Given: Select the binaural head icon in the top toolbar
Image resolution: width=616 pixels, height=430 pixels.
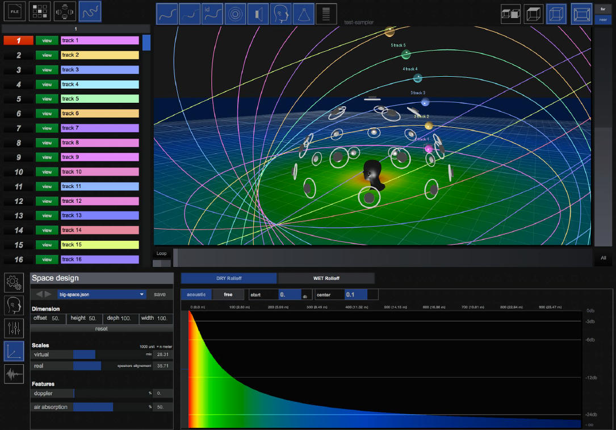Looking at the screenshot, I should click(280, 14).
